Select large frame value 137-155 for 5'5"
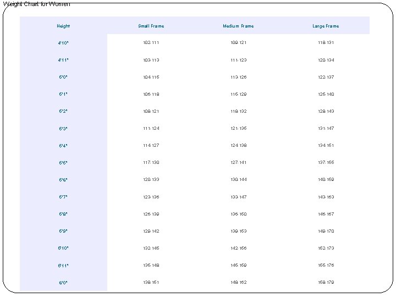Image resolution: width=396 pixels, height=297 pixels. [x=326, y=162]
